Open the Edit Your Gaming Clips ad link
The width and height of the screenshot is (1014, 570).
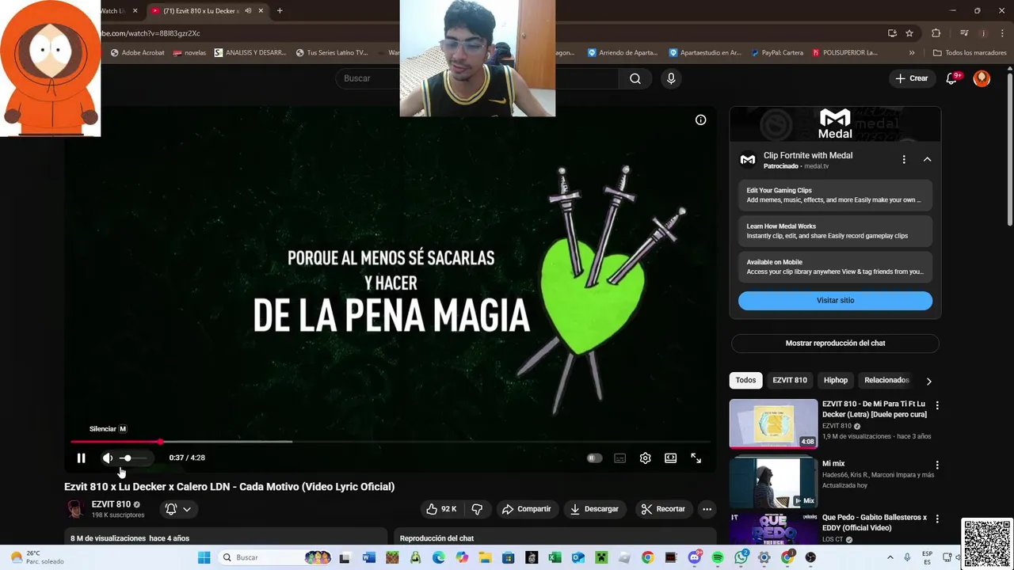tap(835, 195)
